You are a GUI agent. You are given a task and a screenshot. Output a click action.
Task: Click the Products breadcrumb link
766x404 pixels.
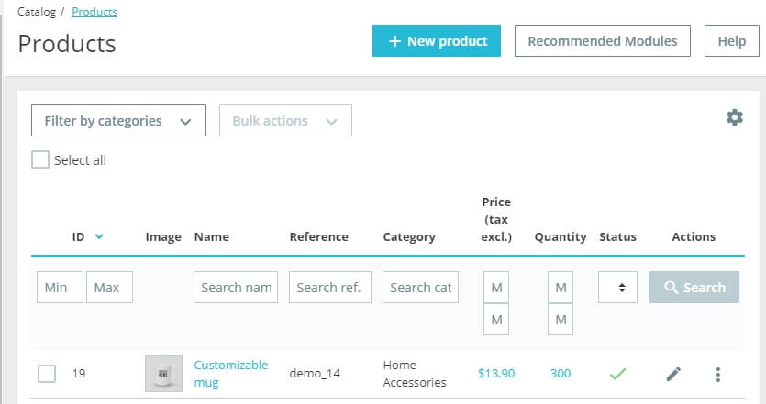point(94,12)
